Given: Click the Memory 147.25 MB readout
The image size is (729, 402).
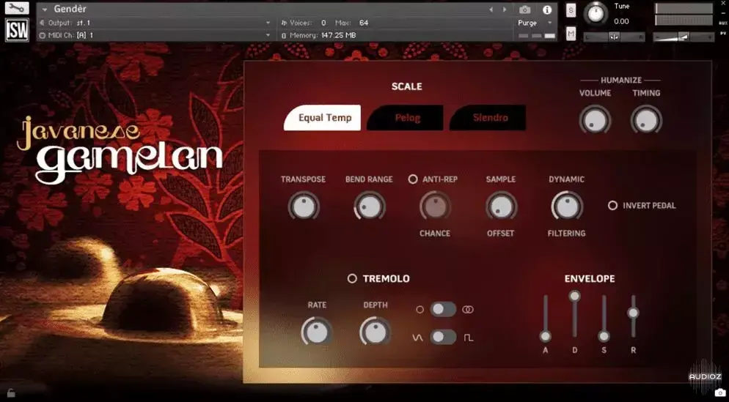Looking at the screenshot, I should pos(318,35).
